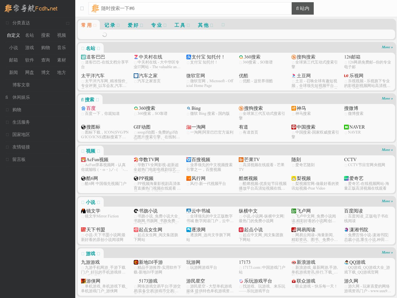Click the 梨视频 favicon
Screen dimensions: 397x298
click(294, 179)
